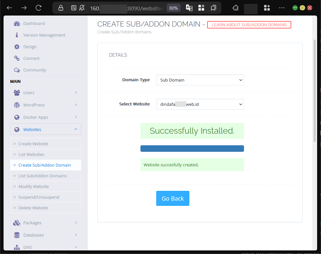Screen dimensions: 321x254
Task: Click the Design gear icon
Action: 17,47
